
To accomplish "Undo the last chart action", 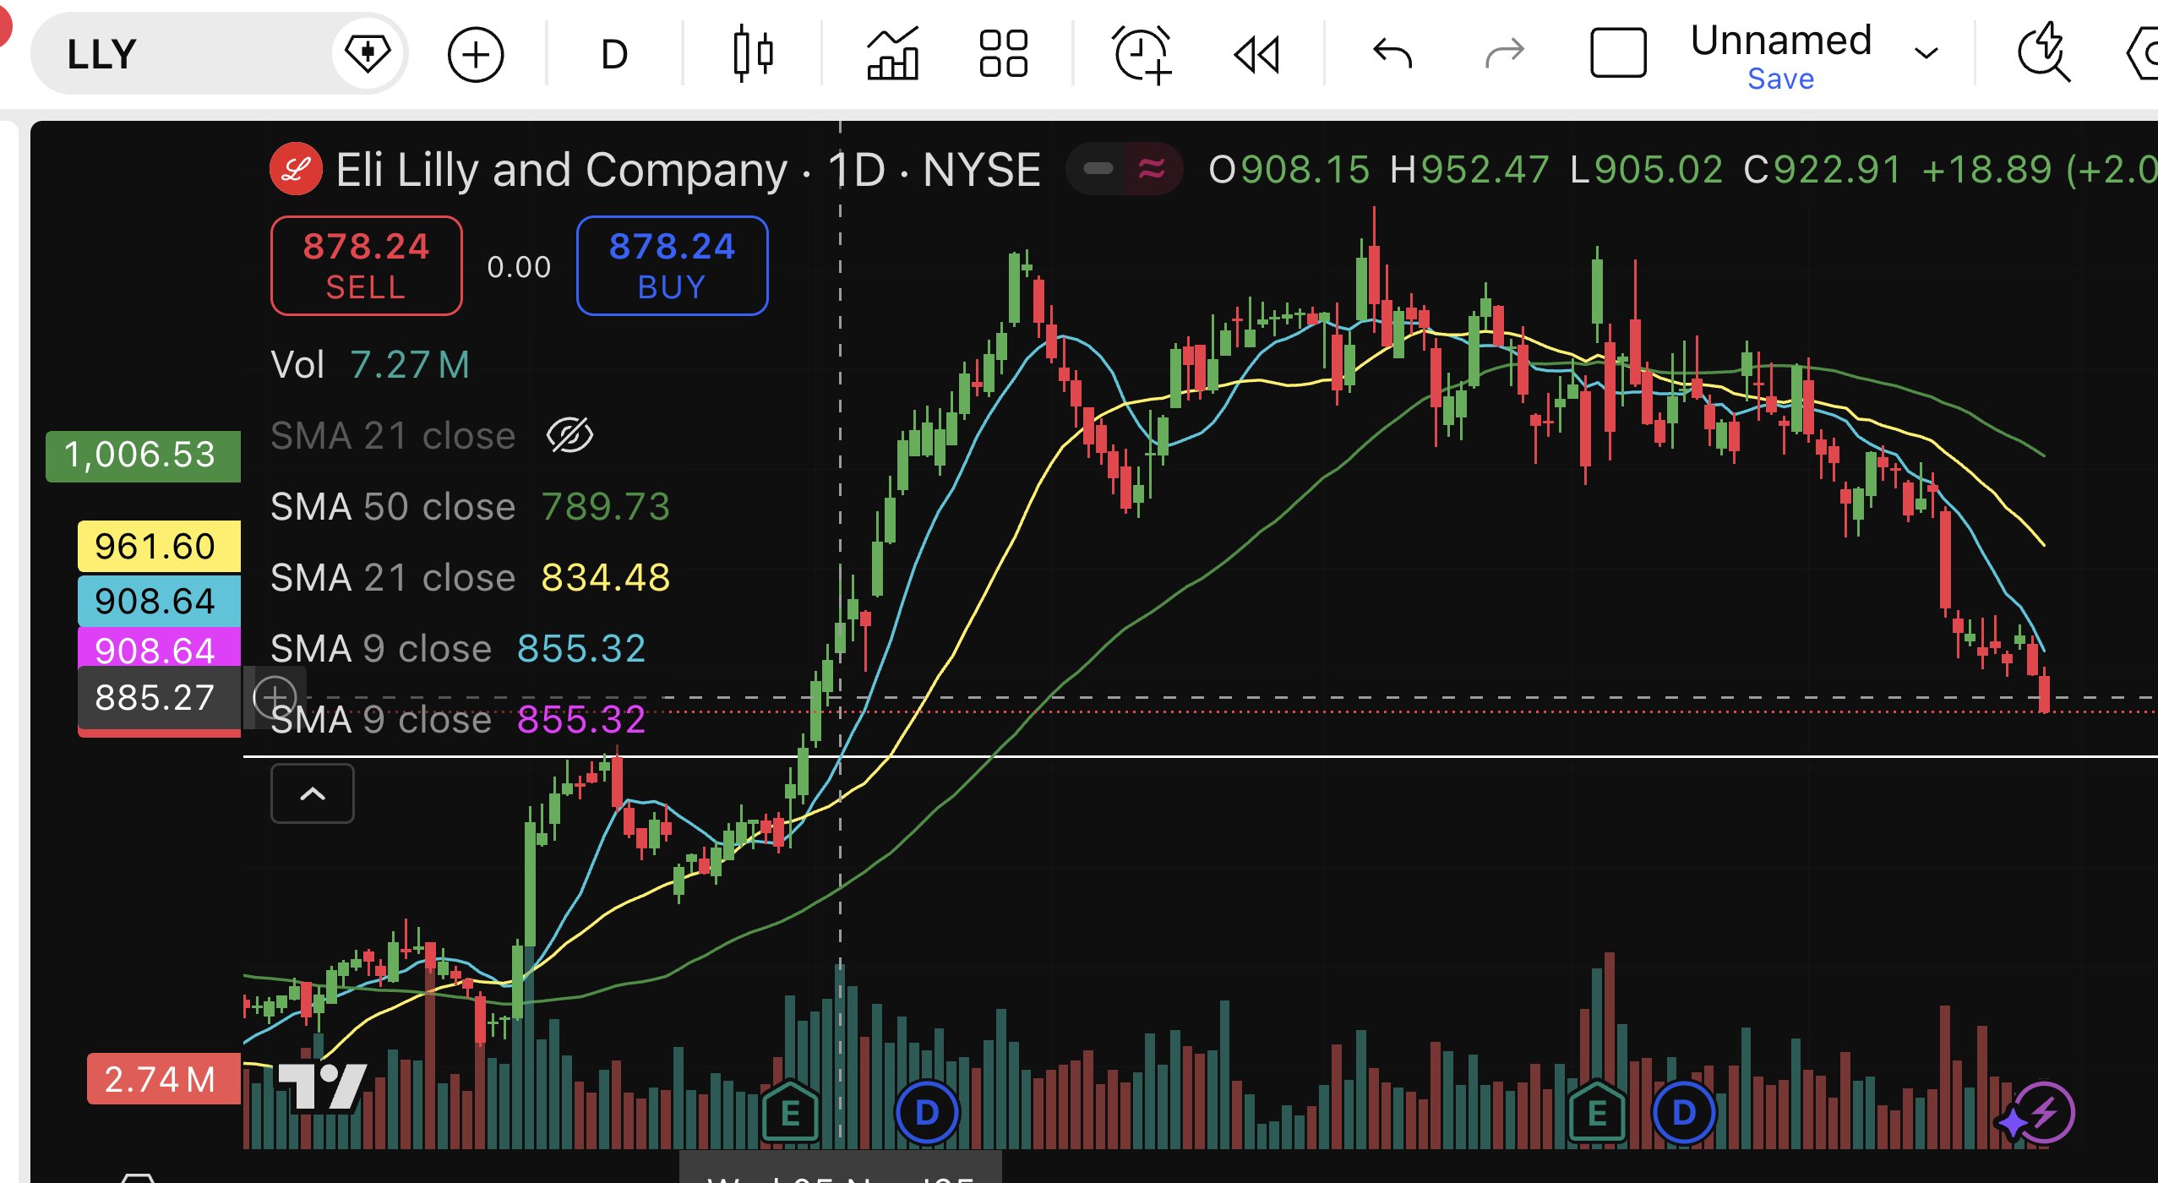I will coord(1392,54).
